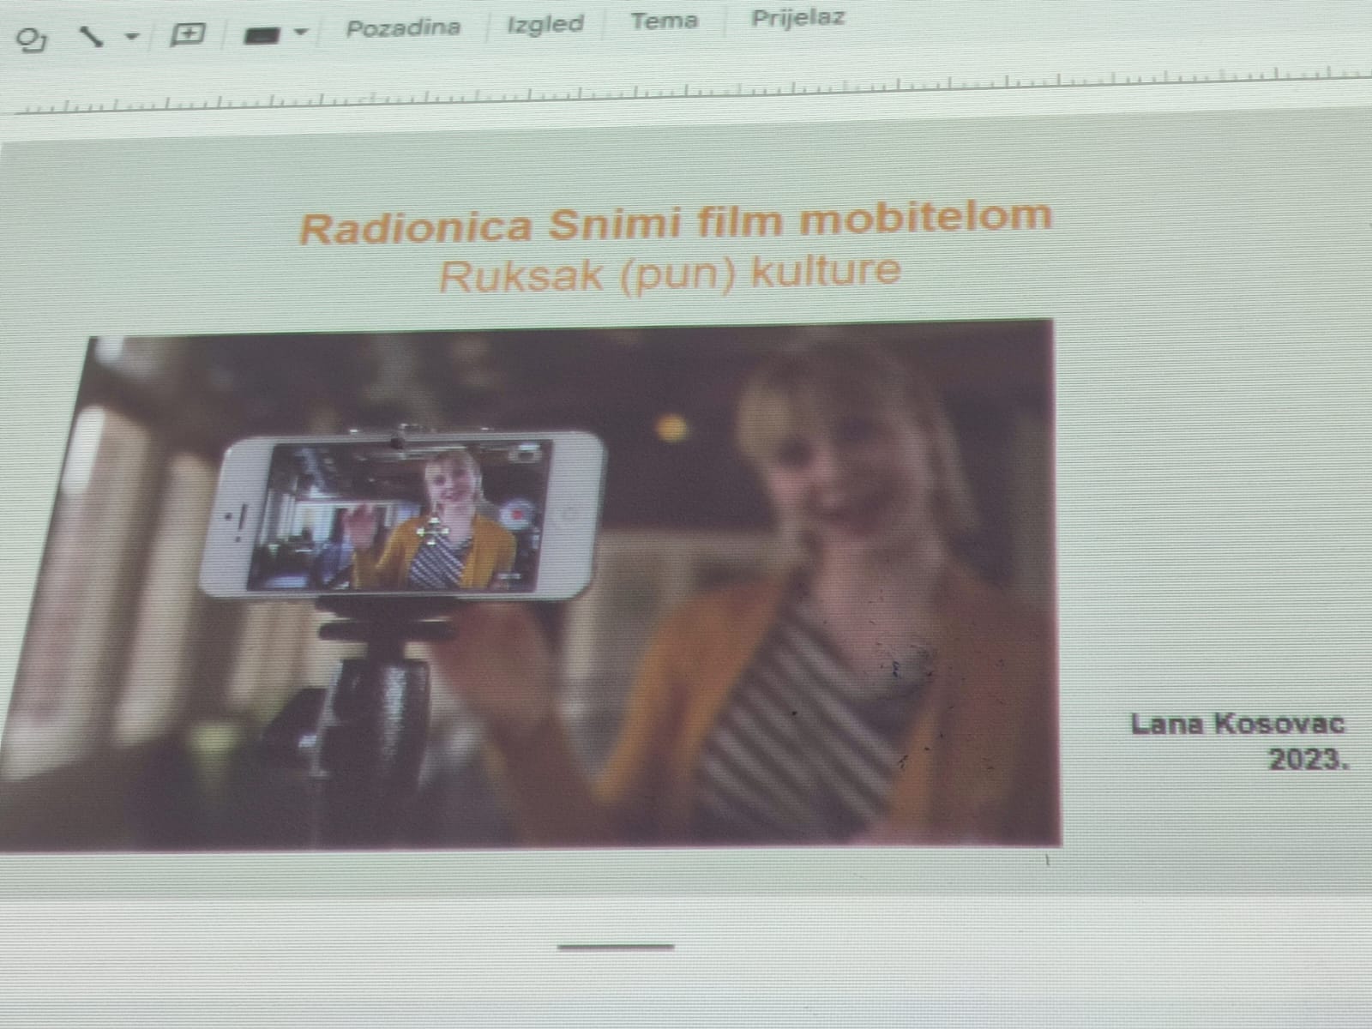The width and height of the screenshot is (1372, 1029).
Task: Select the 'Lana Kosovac' text
Action: tap(1237, 725)
